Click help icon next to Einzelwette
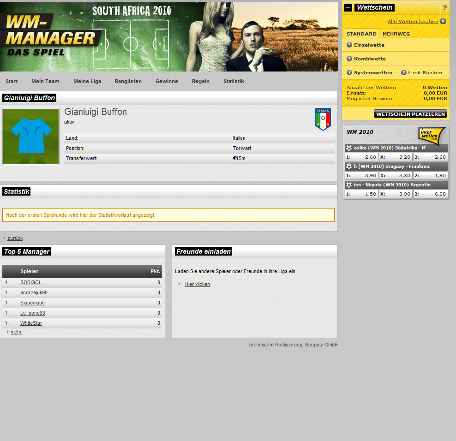The width and height of the screenshot is (456, 441). pos(349,45)
